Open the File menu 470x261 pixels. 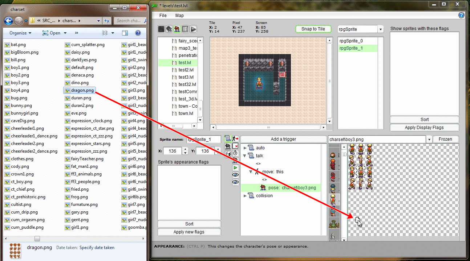click(163, 16)
